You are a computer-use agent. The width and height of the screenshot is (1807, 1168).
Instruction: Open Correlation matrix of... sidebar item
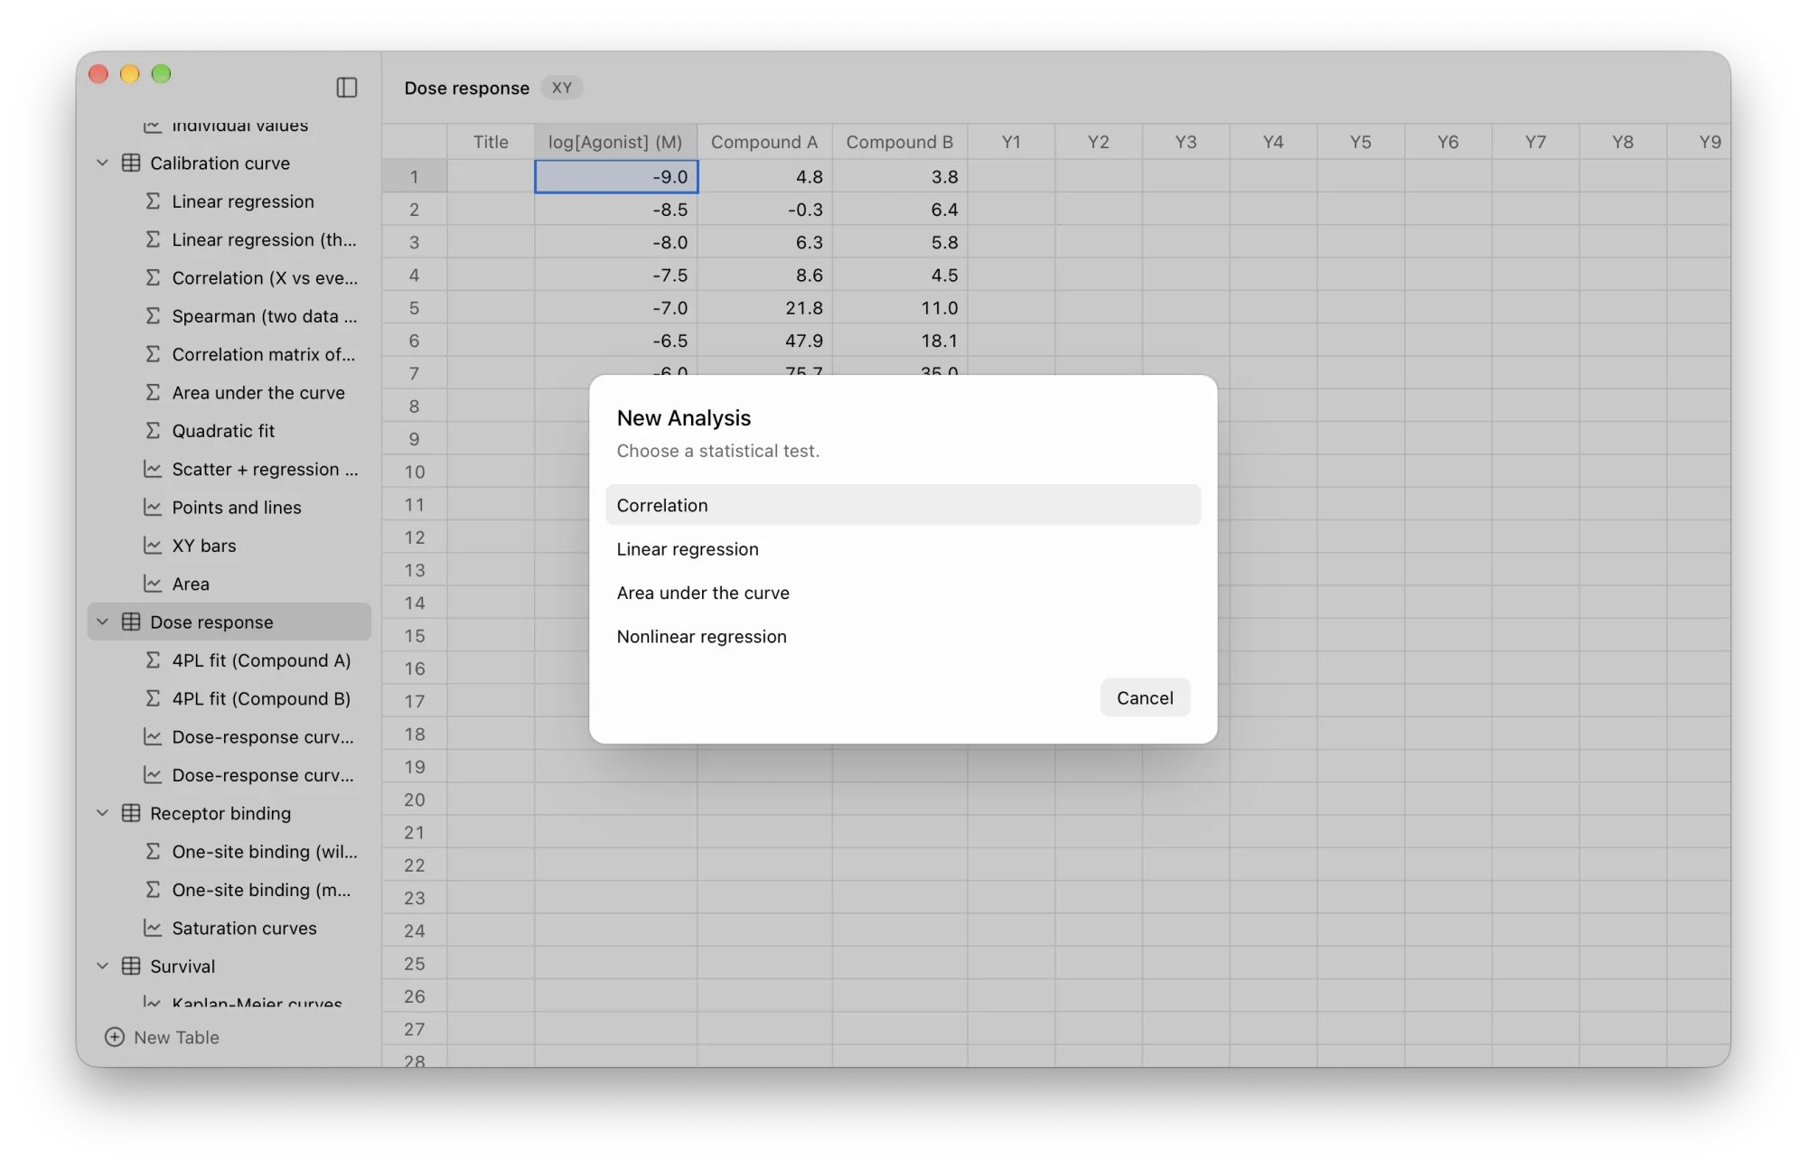[x=229, y=355]
